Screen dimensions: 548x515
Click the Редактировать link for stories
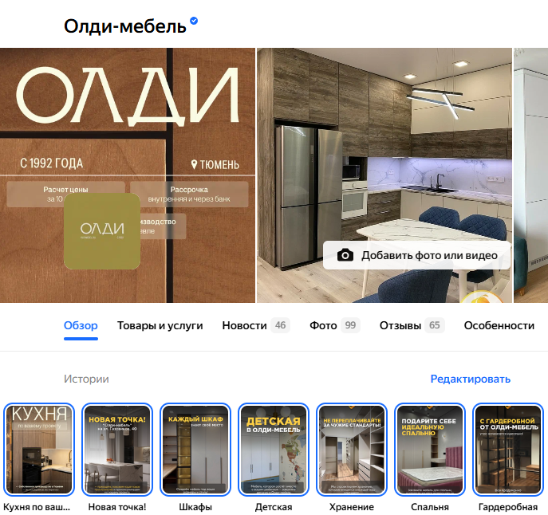click(x=471, y=379)
